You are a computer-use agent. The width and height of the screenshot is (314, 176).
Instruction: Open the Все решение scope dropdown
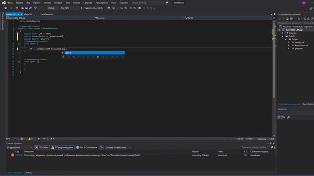[20, 148]
